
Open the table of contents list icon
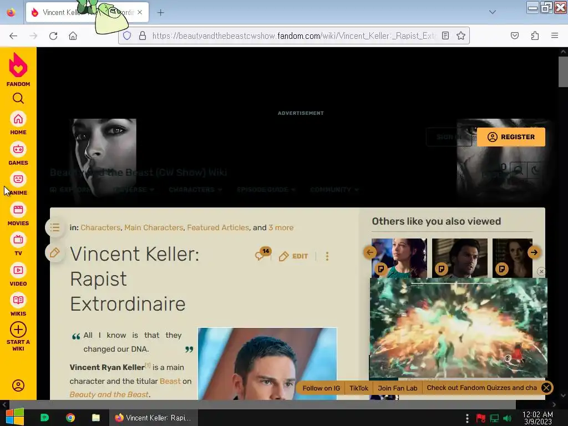point(55,227)
